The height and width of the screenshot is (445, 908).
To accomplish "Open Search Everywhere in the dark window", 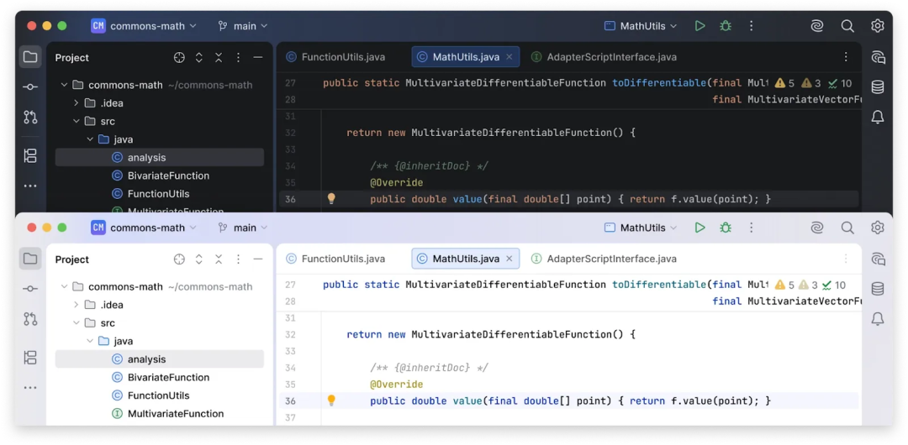I will [847, 26].
